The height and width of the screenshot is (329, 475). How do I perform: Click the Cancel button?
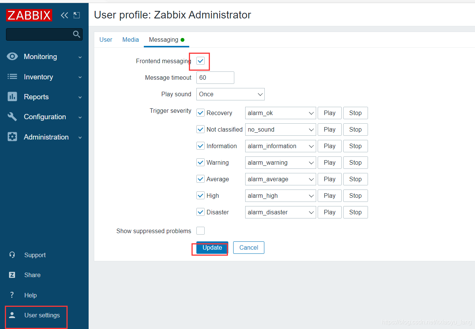249,247
